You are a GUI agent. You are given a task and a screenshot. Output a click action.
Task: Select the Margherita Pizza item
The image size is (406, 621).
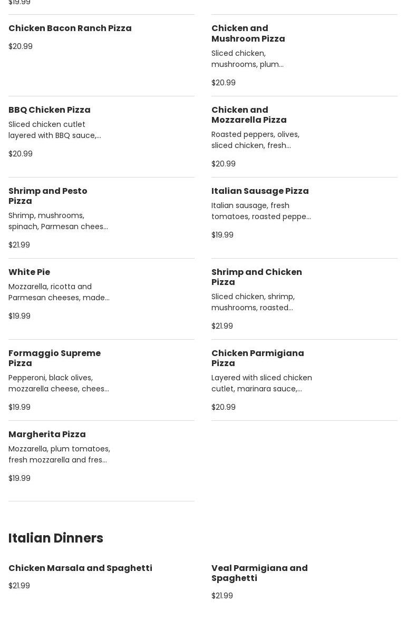point(47,435)
